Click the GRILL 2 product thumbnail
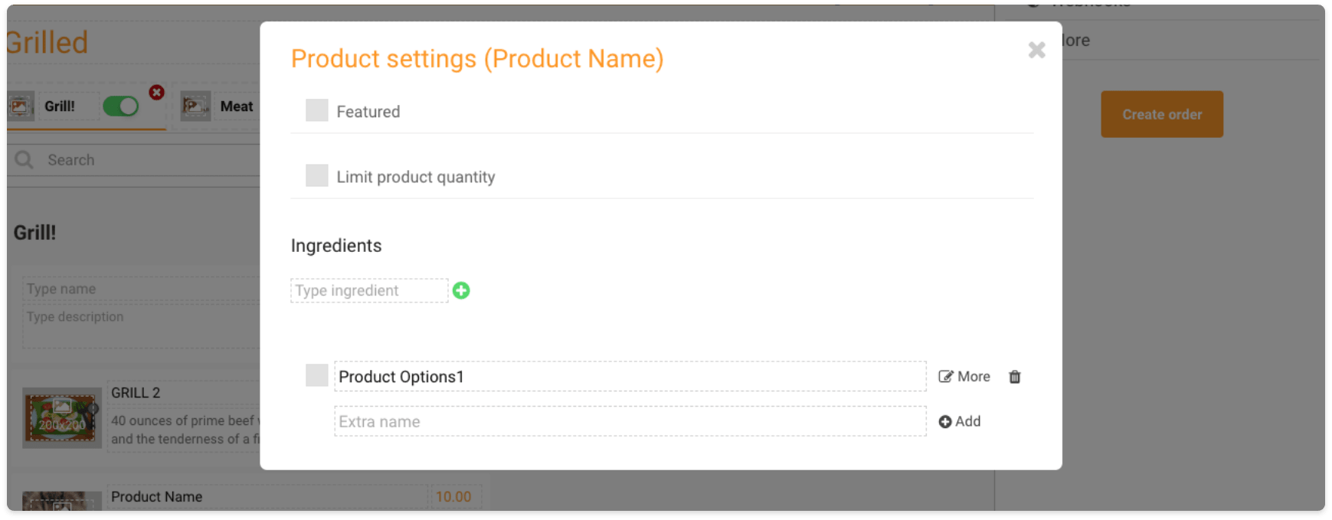The image size is (1332, 520). point(62,417)
